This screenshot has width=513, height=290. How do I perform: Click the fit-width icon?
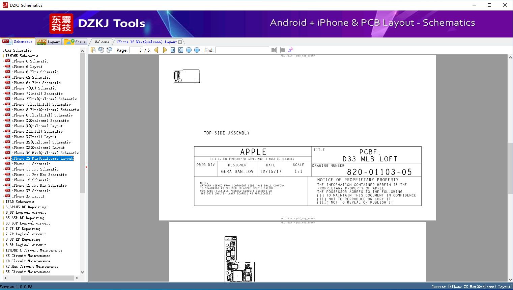pos(173,50)
